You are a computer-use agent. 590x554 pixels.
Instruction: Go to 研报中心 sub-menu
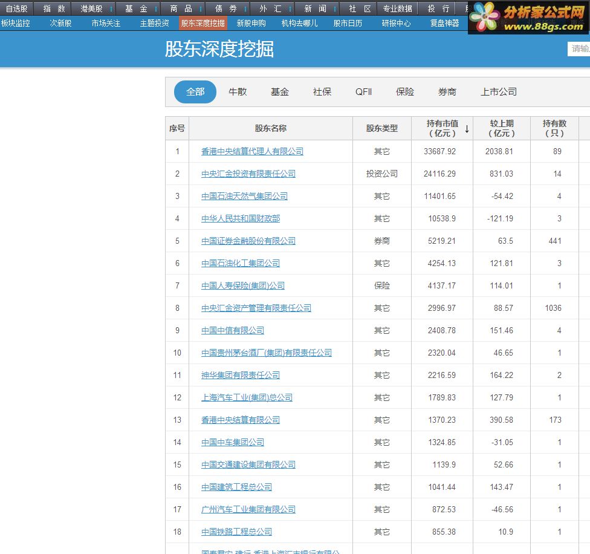pos(396,24)
